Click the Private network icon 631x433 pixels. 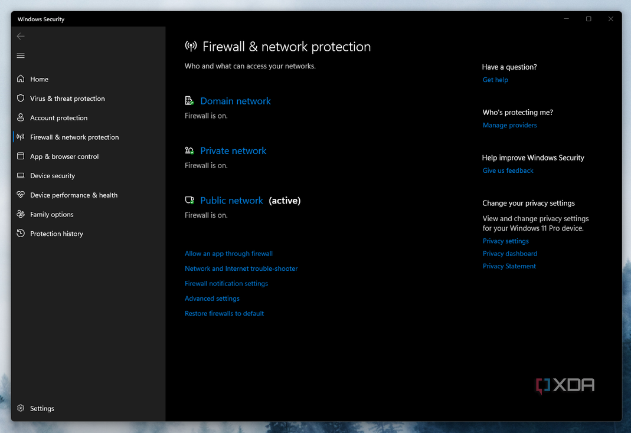pos(189,151)
